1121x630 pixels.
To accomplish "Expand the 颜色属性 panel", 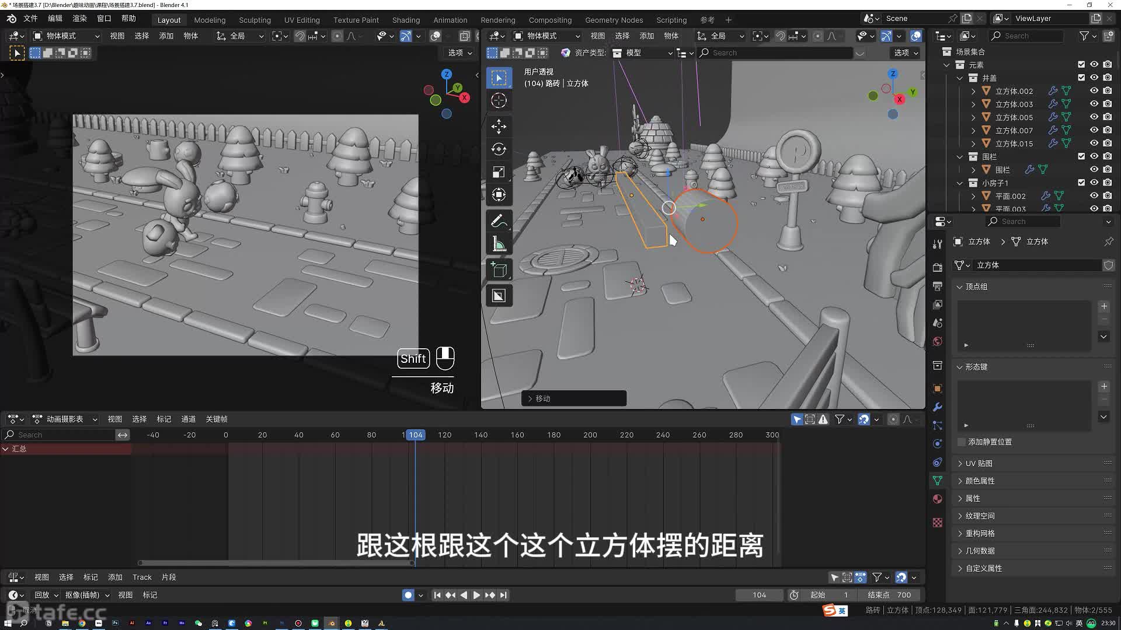I will point(980,481).
